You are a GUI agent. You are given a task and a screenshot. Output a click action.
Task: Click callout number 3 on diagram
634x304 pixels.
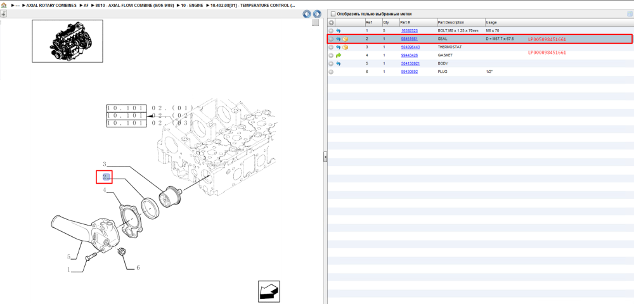[105, 165]
